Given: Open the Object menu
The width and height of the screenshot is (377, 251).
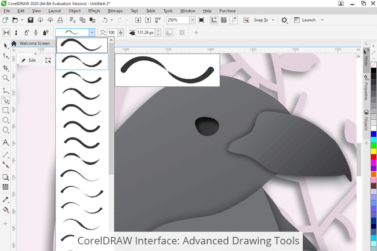Looking at the screenshot, I should (75, 11).
